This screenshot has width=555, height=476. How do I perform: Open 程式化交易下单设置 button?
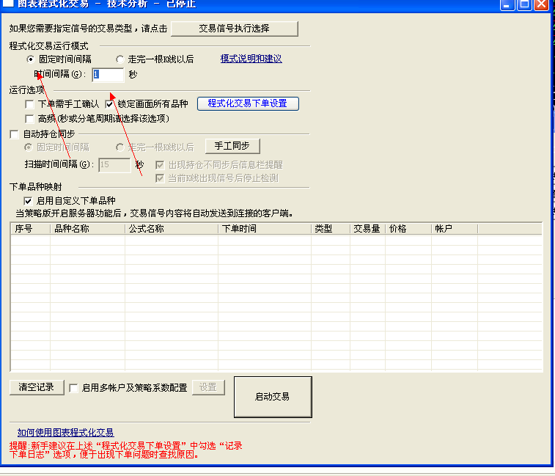point(248,103)
